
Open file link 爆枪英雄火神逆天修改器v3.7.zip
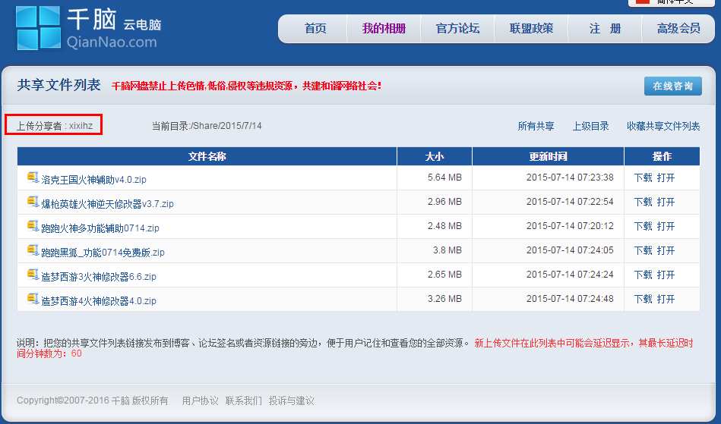pyautogui.click(x=108, y=204)
